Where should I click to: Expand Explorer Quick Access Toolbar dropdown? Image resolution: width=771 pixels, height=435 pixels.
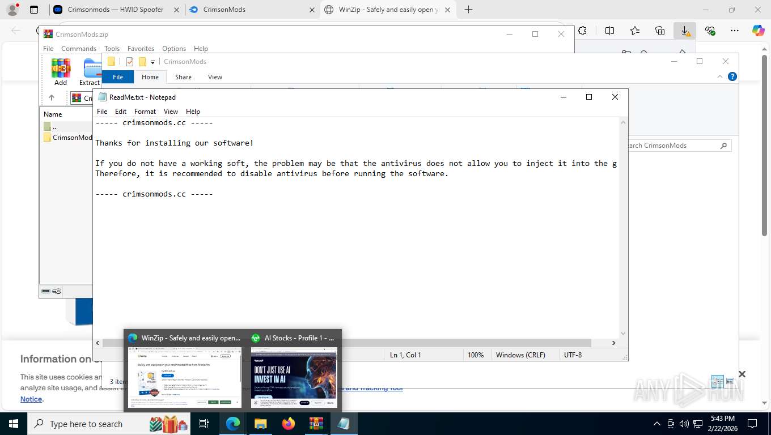[x=152, y=62]
